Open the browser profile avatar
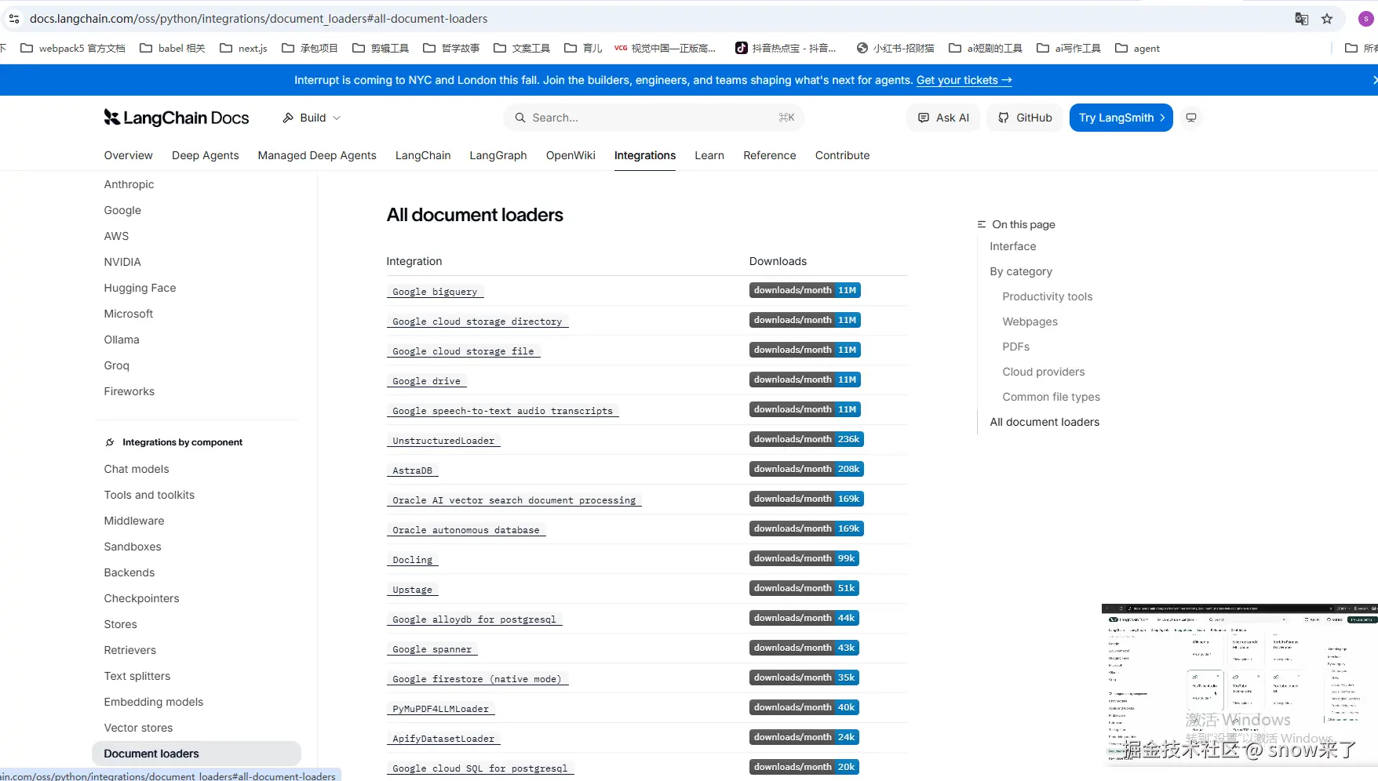This screenshot has width=1378, height=781. 1366,19
